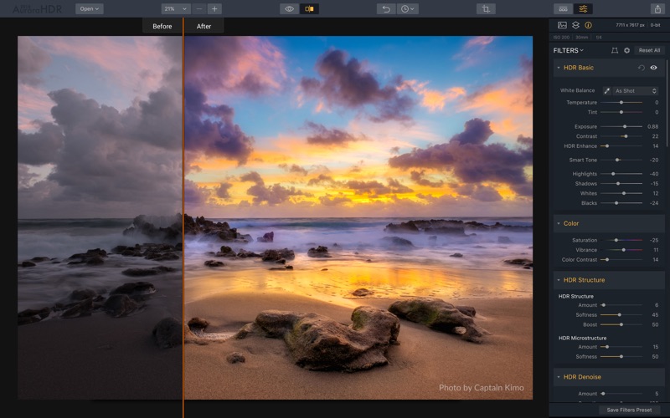Select the Crop tool

click(x=486, y=9)
